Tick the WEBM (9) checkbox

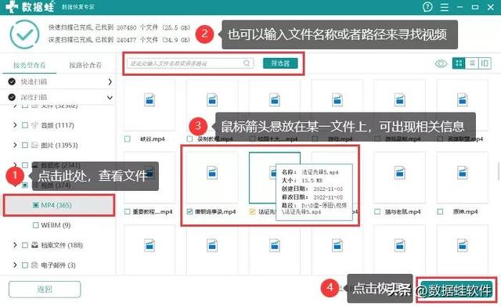click(x=35, y=225)
